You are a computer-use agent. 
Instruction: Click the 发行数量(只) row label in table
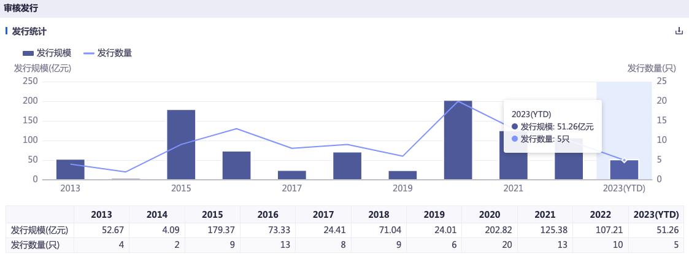36,245
